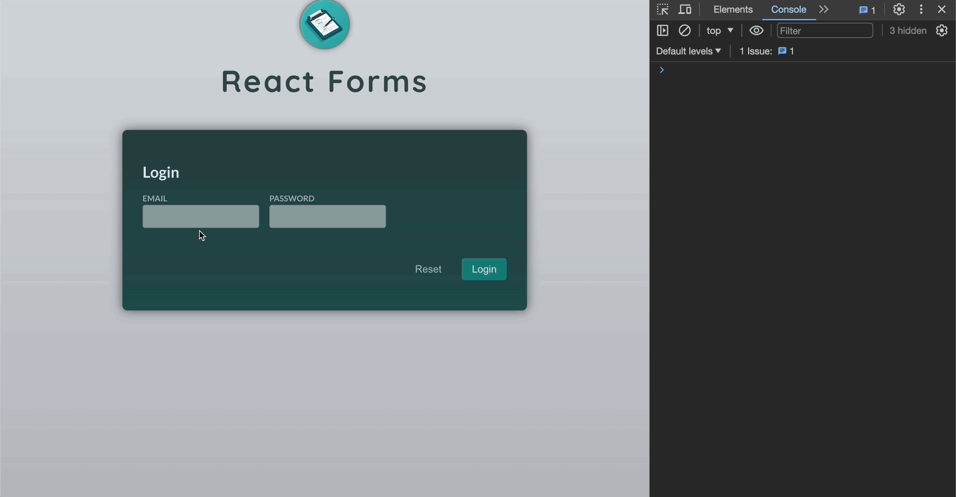Viewport: 956px width, 497px height.
Task: Open console settings gear beside 3 hidden
Action: (941, 30)
